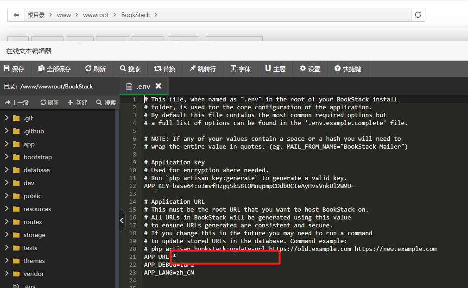Click the app folder icon
Viewport: 468px width, 288px height.
(16, 144)
